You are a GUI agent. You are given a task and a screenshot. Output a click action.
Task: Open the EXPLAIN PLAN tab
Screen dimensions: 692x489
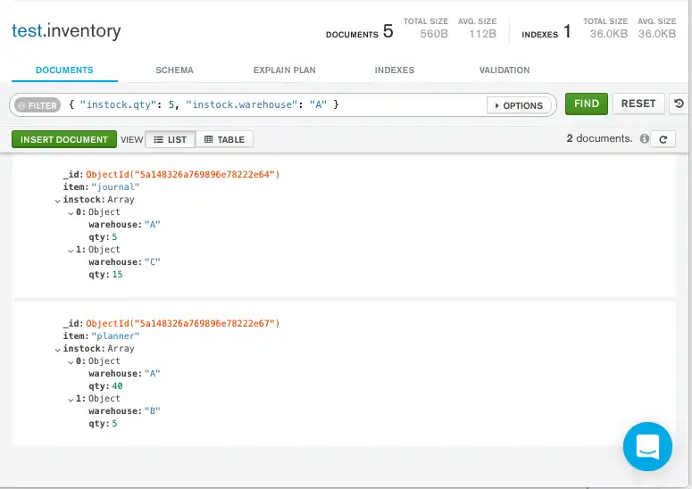tap(284, 70)
